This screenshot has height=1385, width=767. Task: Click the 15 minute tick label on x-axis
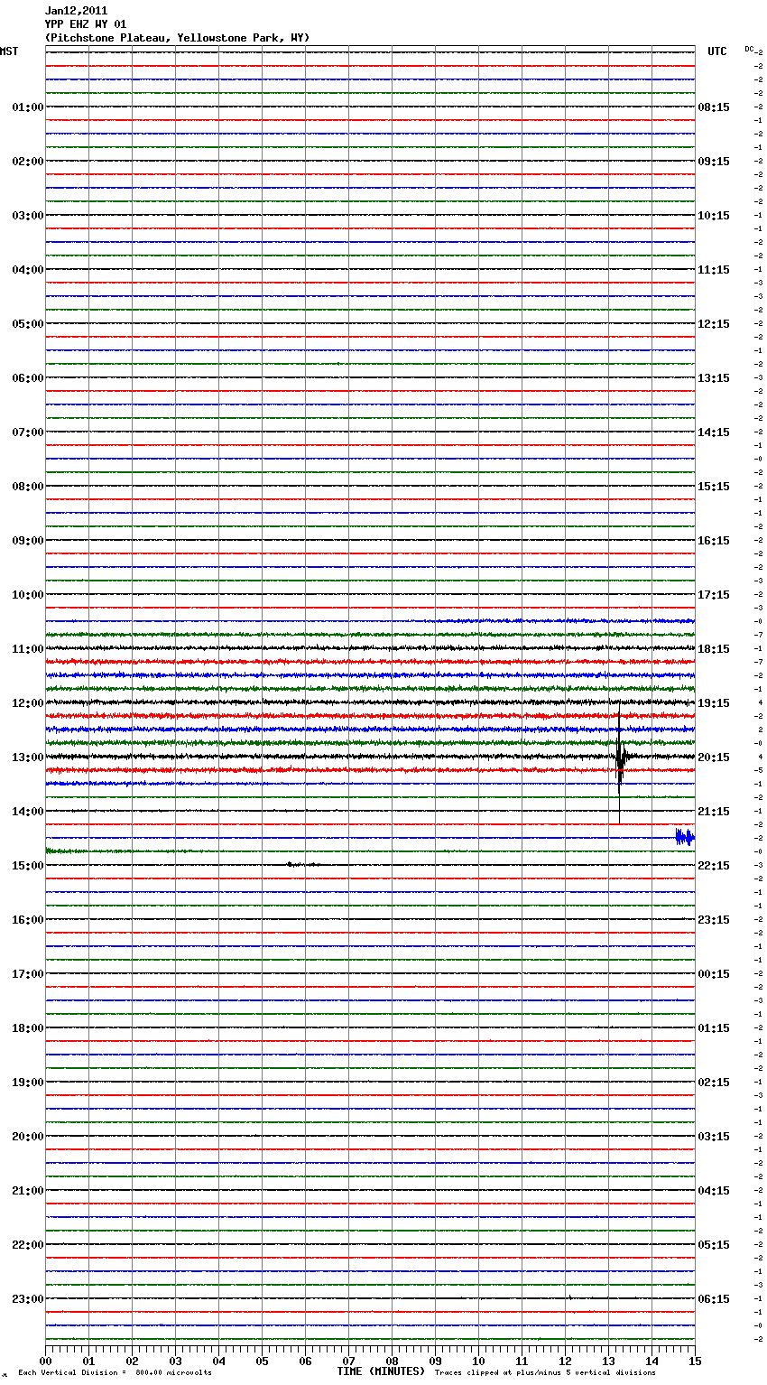(x=695, y=1361)
